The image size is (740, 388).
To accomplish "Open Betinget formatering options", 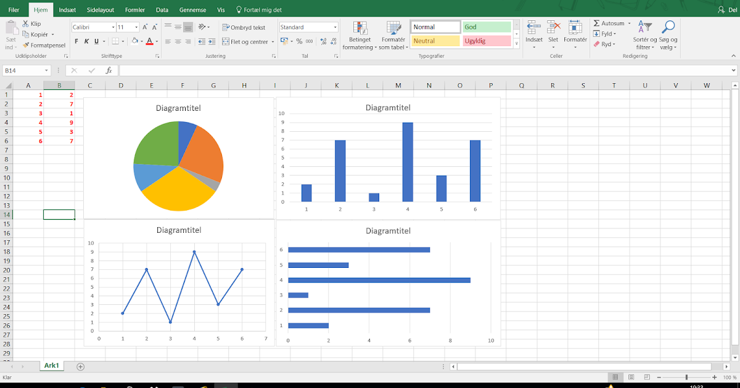I will click(360, 35).
